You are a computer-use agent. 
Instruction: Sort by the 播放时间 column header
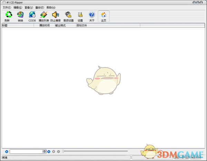click(45, 25)
